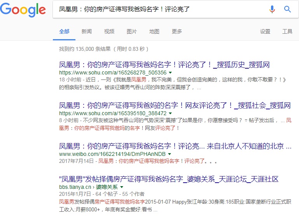
Task: Expand dropdown arrow next to weibo.com URL
Action: tap(170, 154)
